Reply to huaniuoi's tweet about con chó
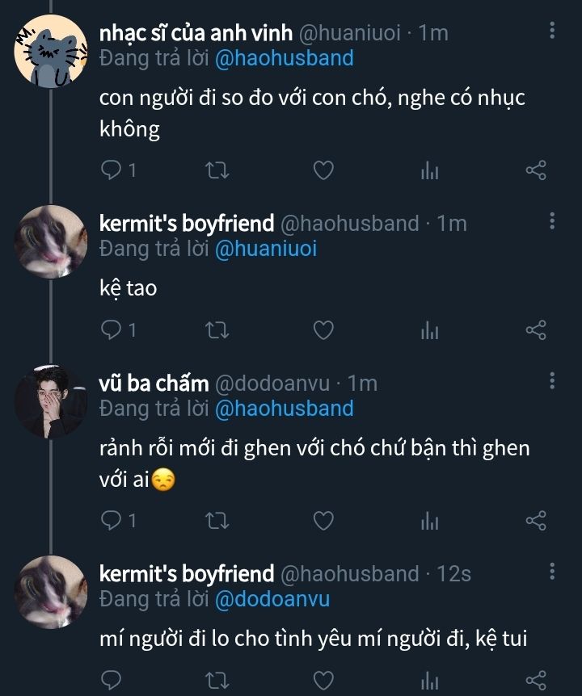 pyautogui.click(x=112, y=170)
